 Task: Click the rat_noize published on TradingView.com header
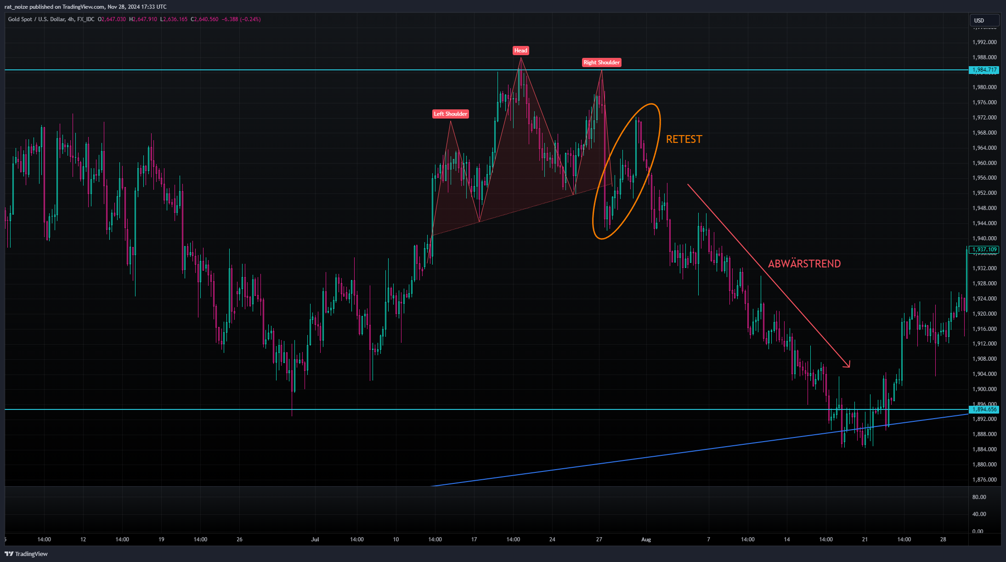click(85, 7)
